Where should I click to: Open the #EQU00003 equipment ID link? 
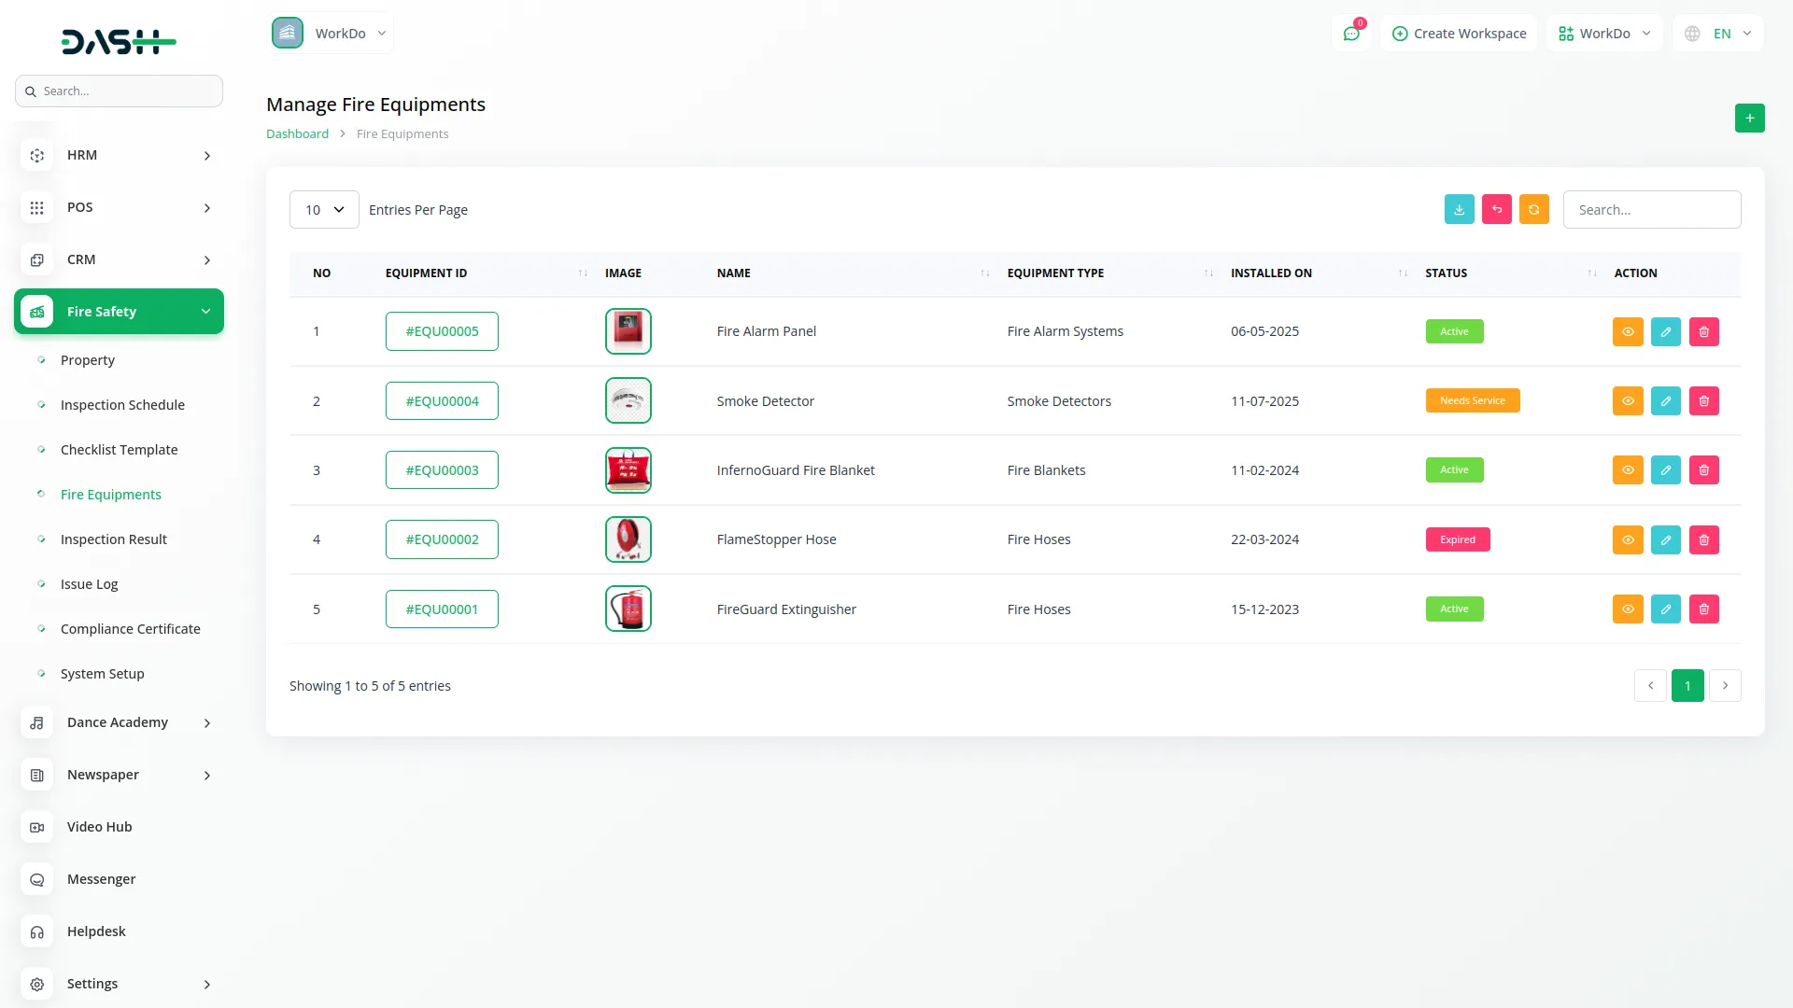coord(442,470)
